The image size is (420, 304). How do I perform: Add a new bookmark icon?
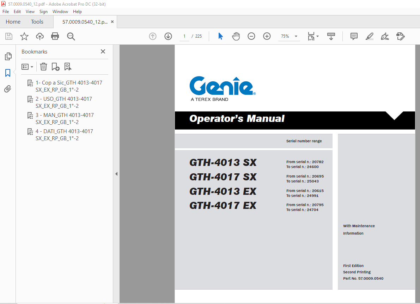(55, 67)
